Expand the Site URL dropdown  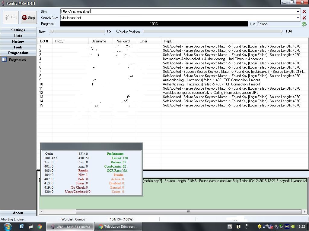click(298, 11)
